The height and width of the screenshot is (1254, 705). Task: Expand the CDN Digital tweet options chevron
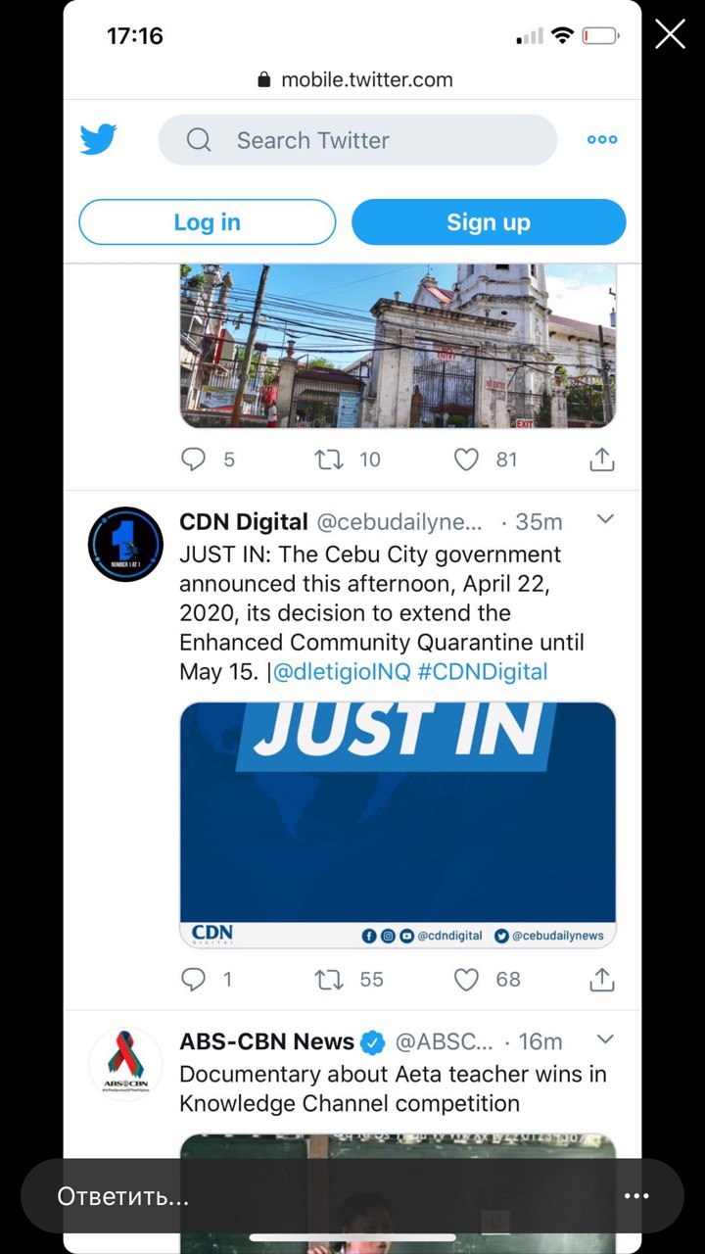[x=605, y=519]
